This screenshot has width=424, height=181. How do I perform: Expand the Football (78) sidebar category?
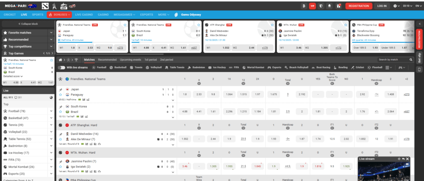pos(51,111)
